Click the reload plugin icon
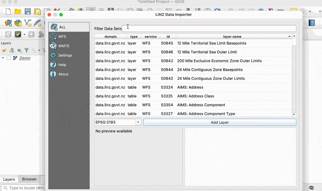The height and width of the screenshot is (191, 322). point(8,34)
